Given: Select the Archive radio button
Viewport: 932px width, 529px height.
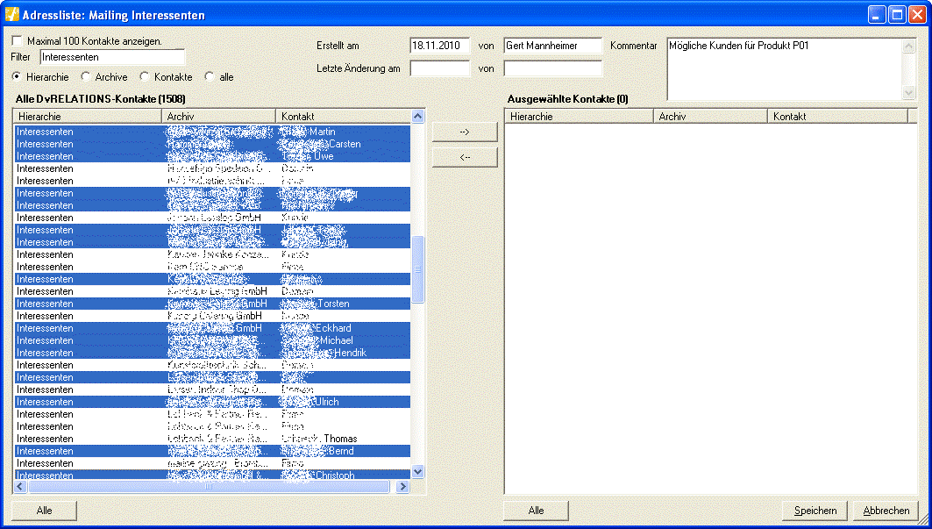Looking at the screenshot, I should [86, 76].
